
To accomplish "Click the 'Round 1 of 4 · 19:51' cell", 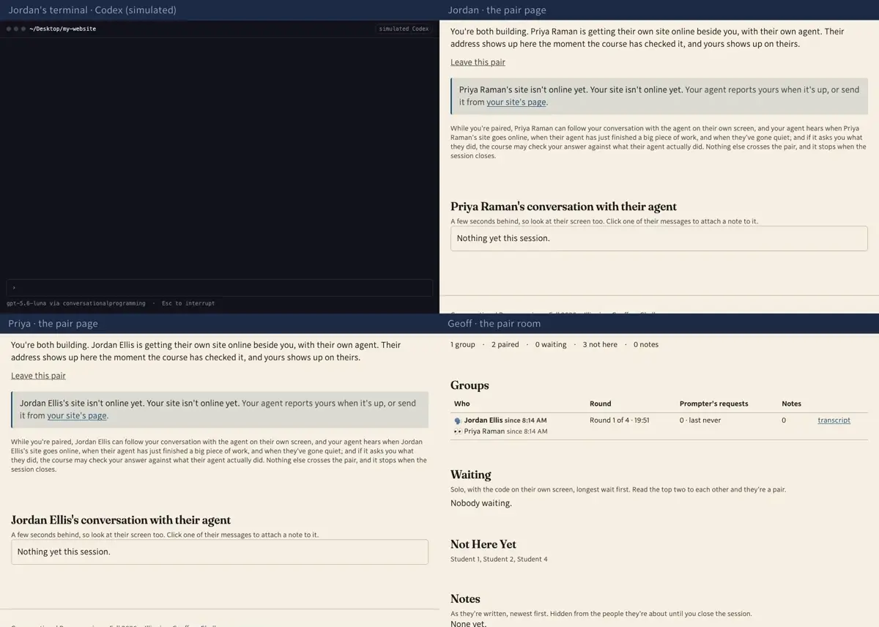I will 620,420.
